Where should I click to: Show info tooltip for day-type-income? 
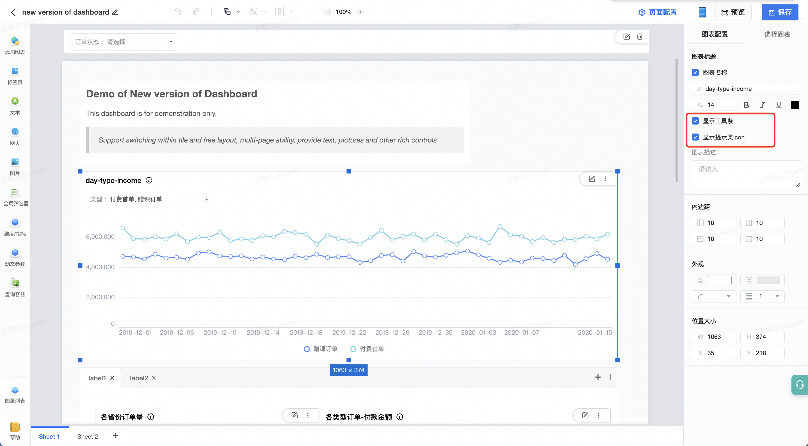click(149, 181)
